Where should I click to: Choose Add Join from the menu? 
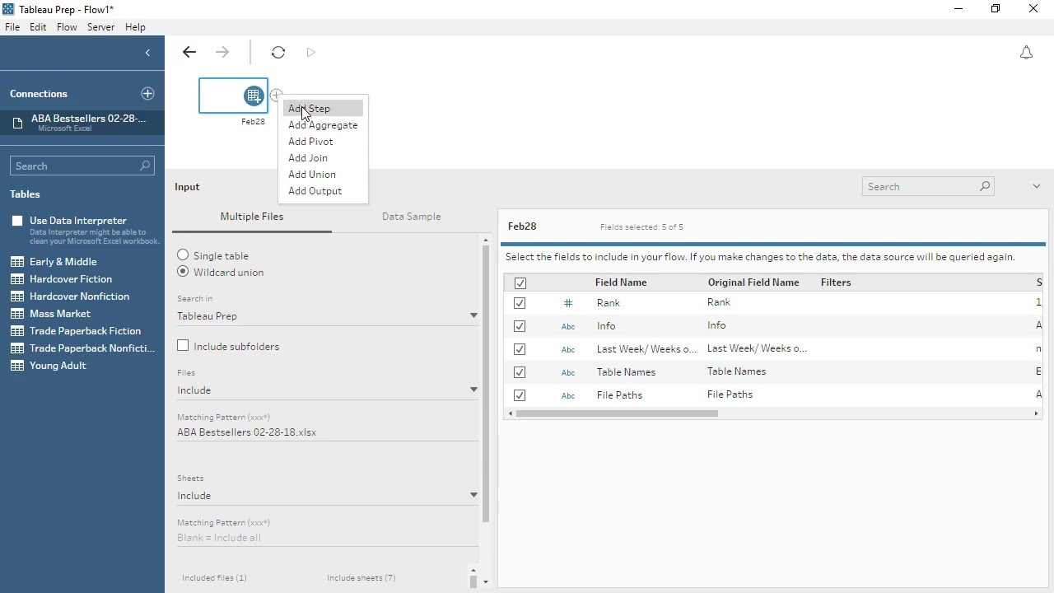click(323, 158)
